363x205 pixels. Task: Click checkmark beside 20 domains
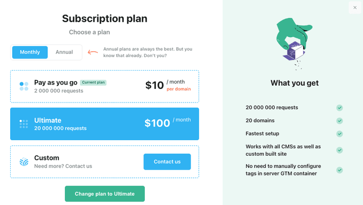[340, 120]
